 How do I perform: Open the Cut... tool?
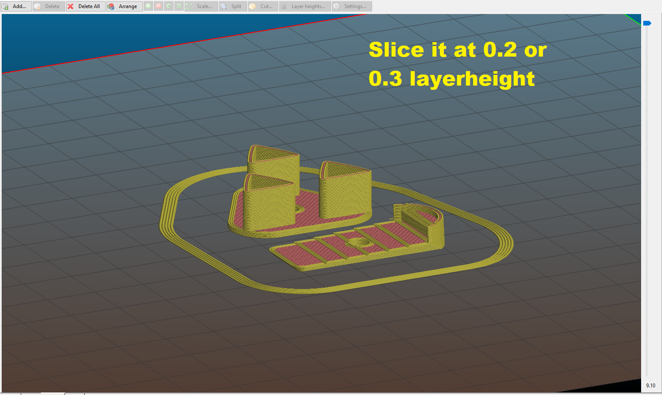[x=263, y=6]
